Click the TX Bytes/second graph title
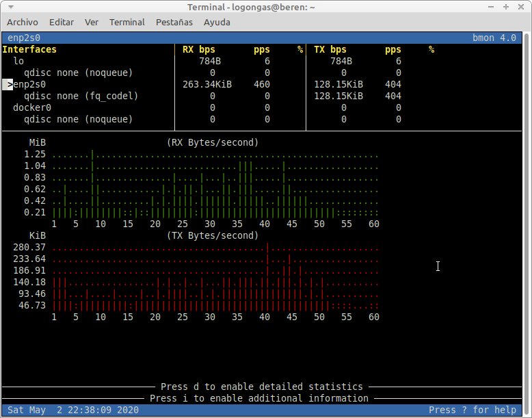Image resolution: width=532 pixels, height=418 pixels. [x=213, y=235]
